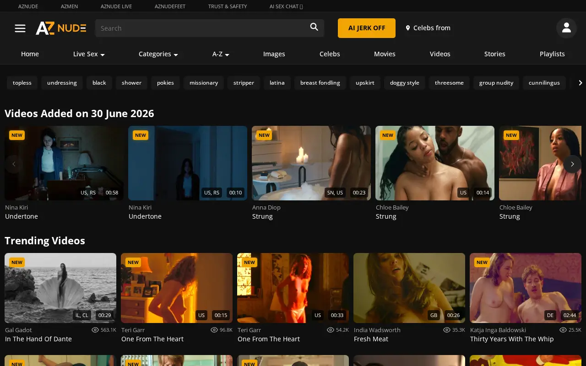Viewport: 586px width, 366px height.
Task: Click the 'Katja Inga Baldowski' name text
Action: click(498, 330)
